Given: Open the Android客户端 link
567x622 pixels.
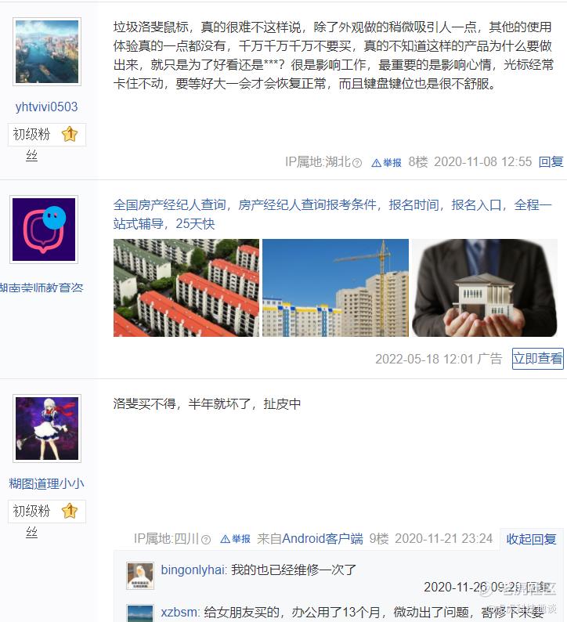Looking at the screenshot, I should point(323,539).
